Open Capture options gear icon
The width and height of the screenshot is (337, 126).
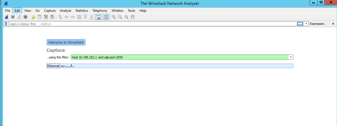pos(25,17)
